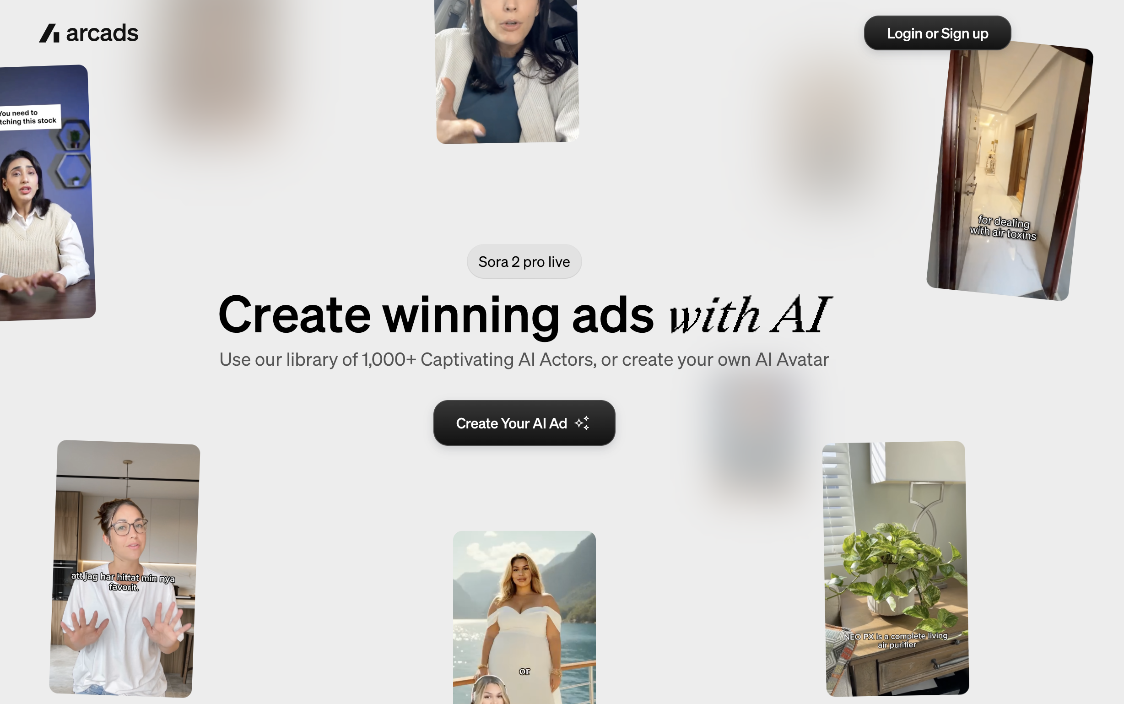Screen dimensions: 1124x704
Task: Open the Swedish-caption woman with glasses video
Action: pyautogui.click(x=125, y=569)
